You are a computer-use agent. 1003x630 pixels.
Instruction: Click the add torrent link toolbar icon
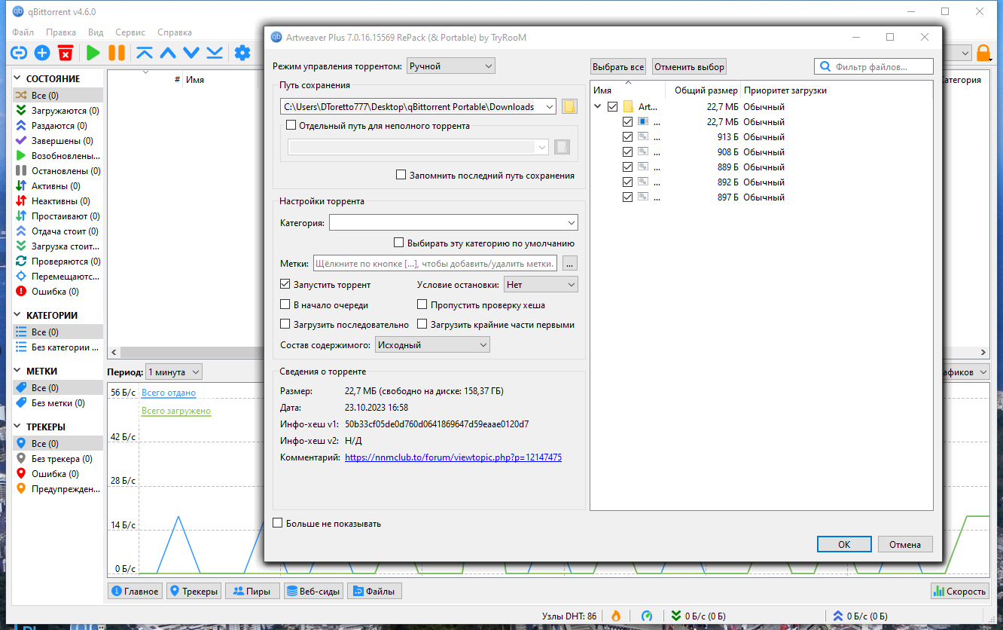[19, 53]
